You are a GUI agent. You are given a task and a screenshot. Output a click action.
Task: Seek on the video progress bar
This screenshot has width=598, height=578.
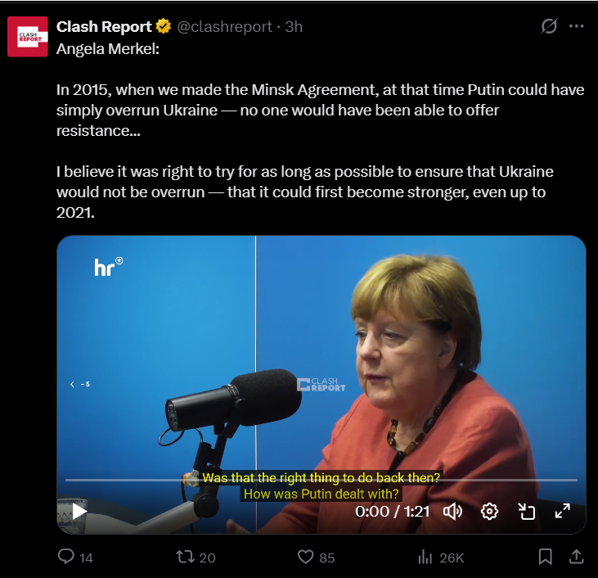pos(321,480)
